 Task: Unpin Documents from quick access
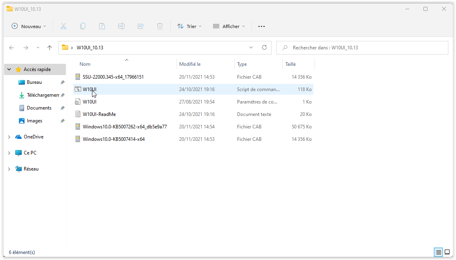62,108
